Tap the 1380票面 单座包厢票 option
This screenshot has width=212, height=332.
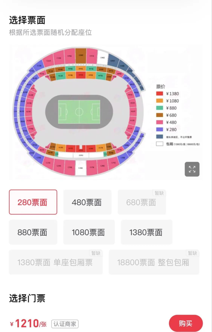[55, 262]
